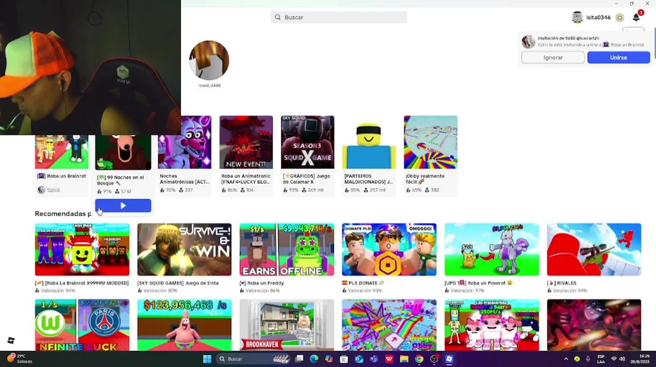The width and height of the screenshot is (656, 367).
Task: Click the green tray app icon
Action: (x=577, y=359)
